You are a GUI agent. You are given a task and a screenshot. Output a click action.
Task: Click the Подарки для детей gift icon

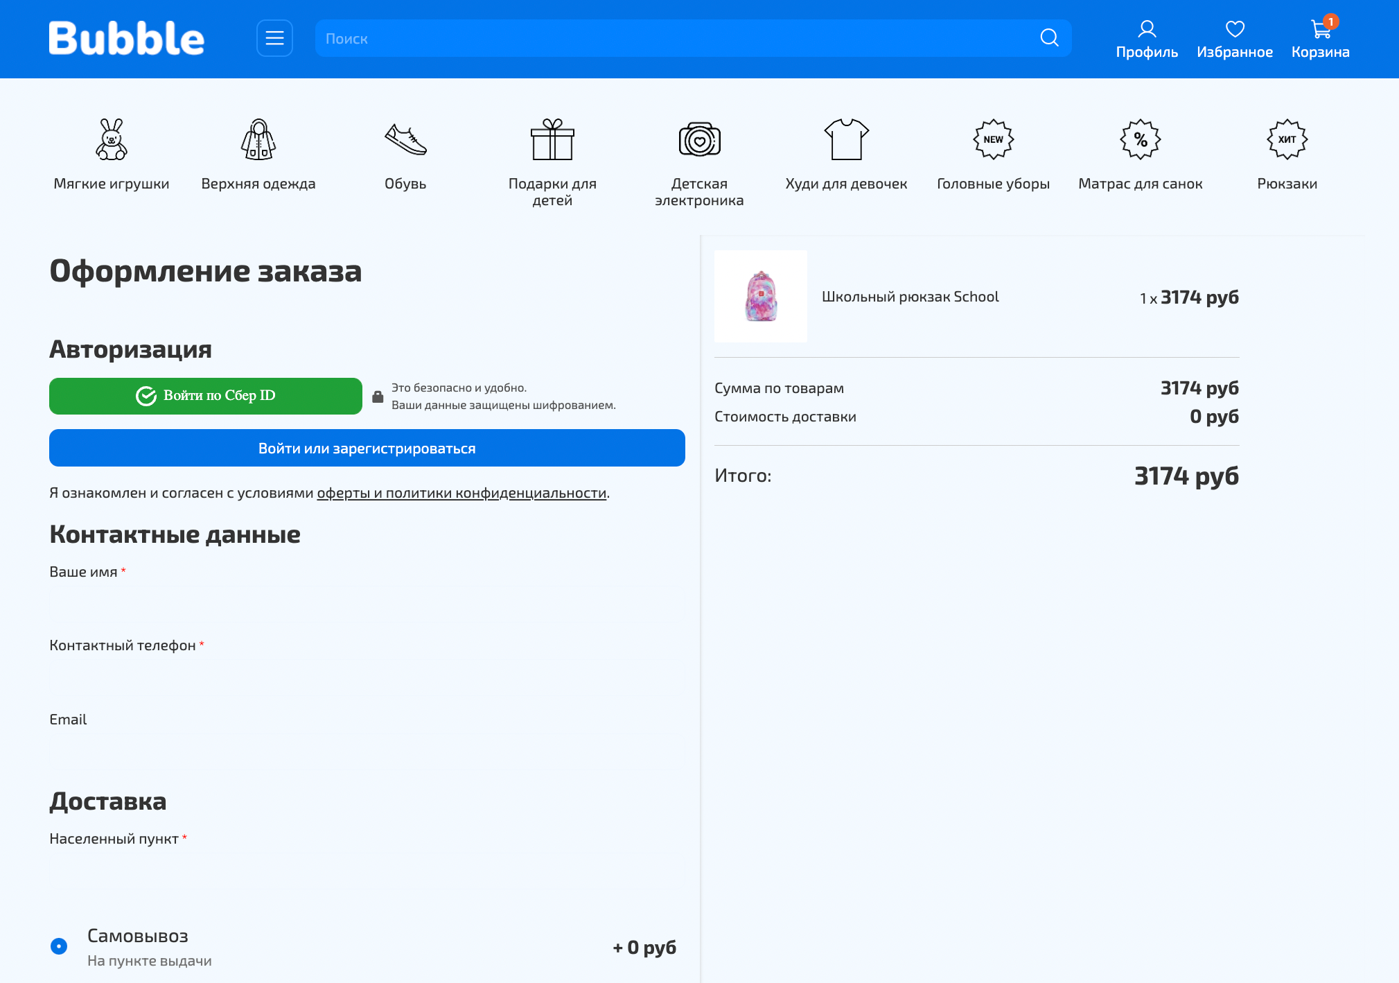click(552, 139)
